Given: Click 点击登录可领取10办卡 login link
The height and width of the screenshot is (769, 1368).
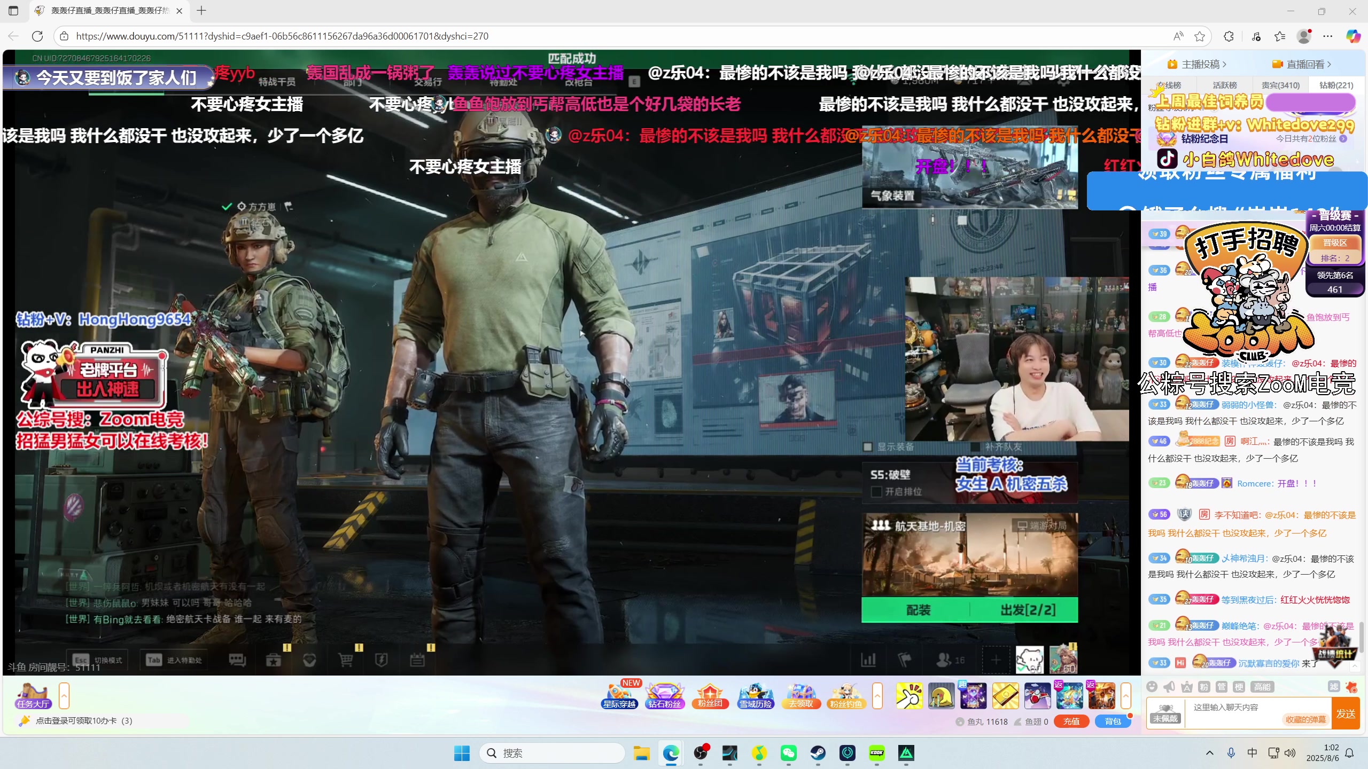Looking at the screenshot, I should point(84,721).
